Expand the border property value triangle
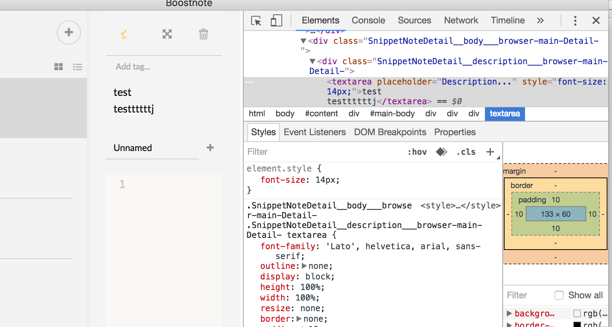 (300, 319)
